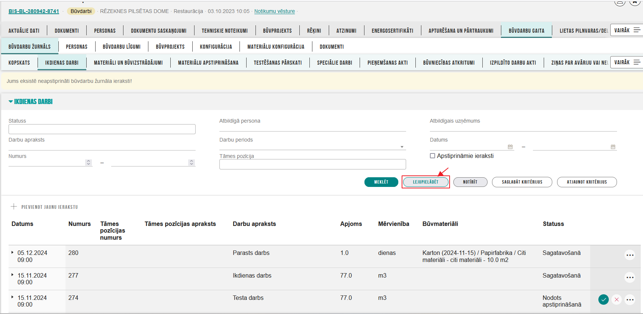Viewport: 643px width, 314px height.
Task: Click the Parasts darbs cell
Action: tap(251, 253)
